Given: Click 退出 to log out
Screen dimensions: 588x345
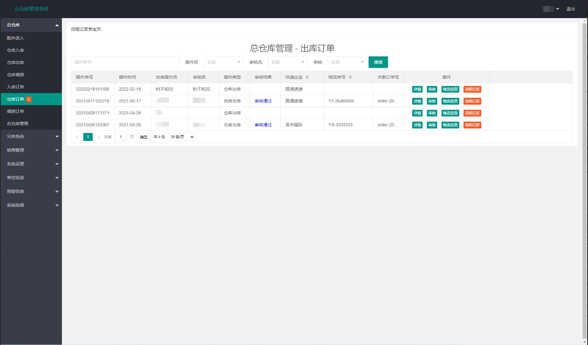Looking at the screenshot, I should click(570, 9).
